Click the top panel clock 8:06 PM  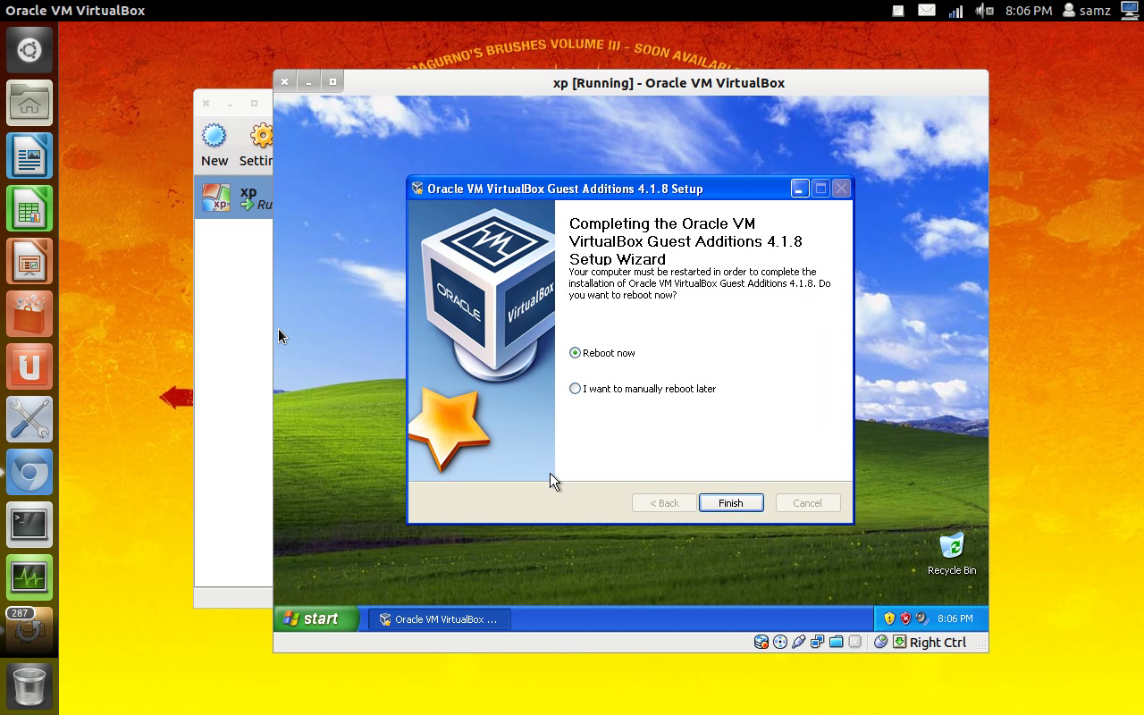pyautogui.click(x=1029, y=11)
